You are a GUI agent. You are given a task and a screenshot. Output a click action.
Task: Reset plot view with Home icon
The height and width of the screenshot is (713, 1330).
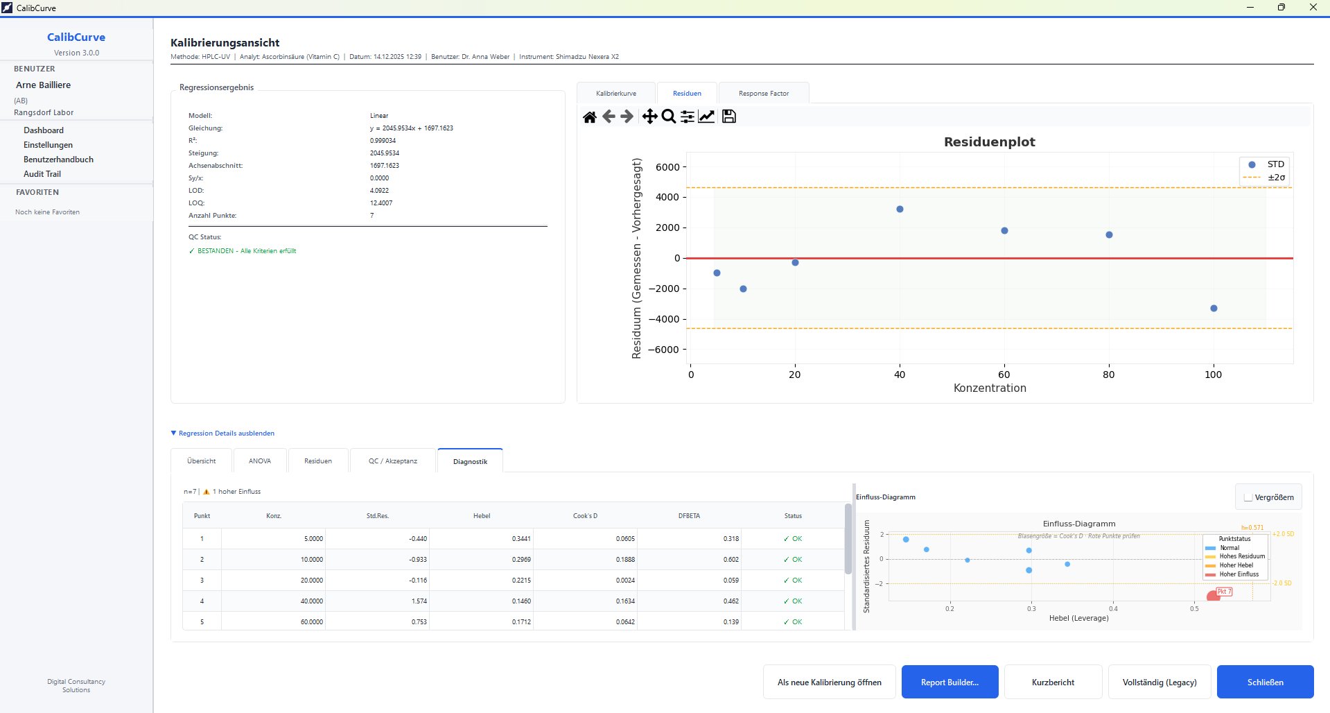(x=589, y=117)
